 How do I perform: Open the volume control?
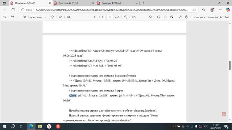point(187,126)
